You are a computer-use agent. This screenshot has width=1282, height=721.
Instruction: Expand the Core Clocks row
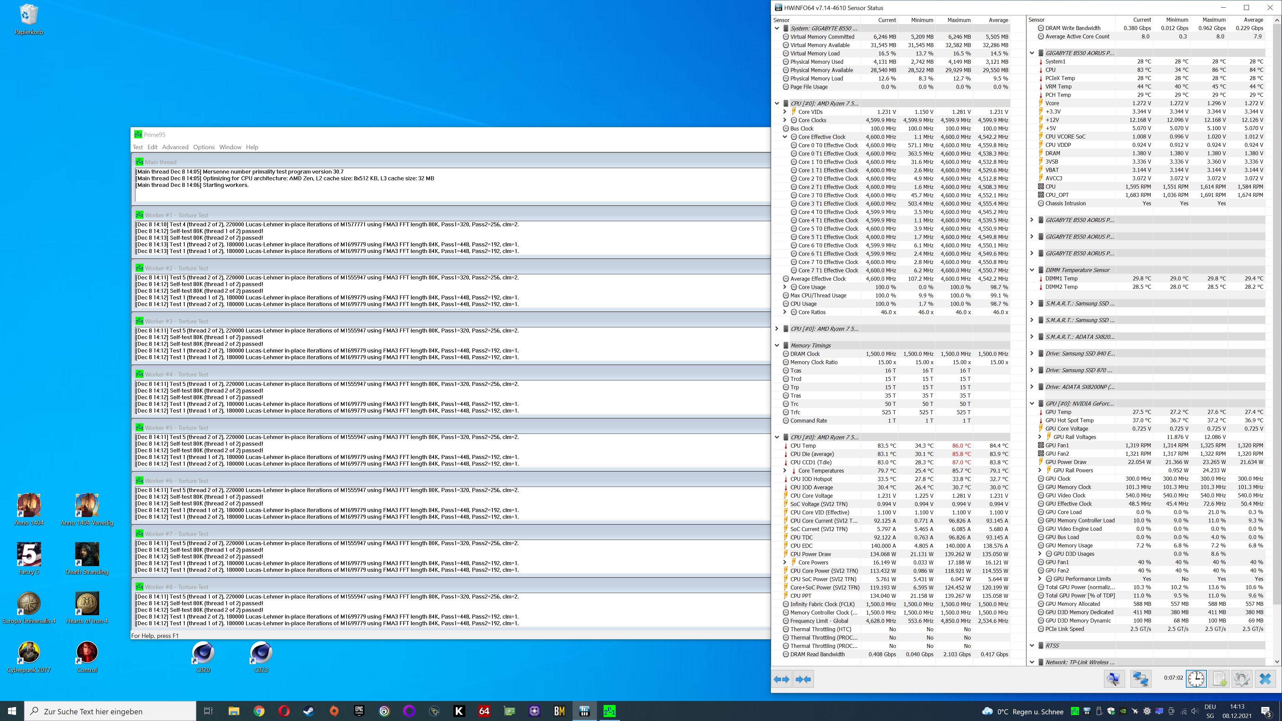(785, 120)
